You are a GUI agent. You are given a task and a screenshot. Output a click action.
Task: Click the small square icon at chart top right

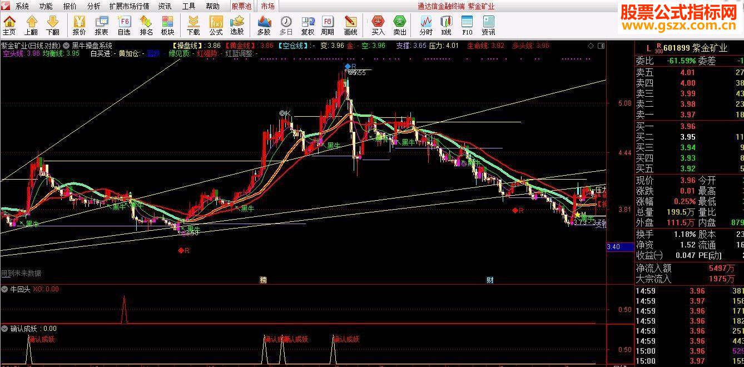coord(601,46)
